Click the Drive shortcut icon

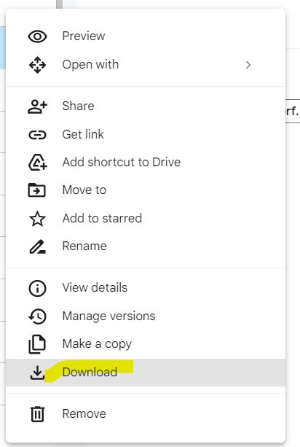tap(37, 162)
